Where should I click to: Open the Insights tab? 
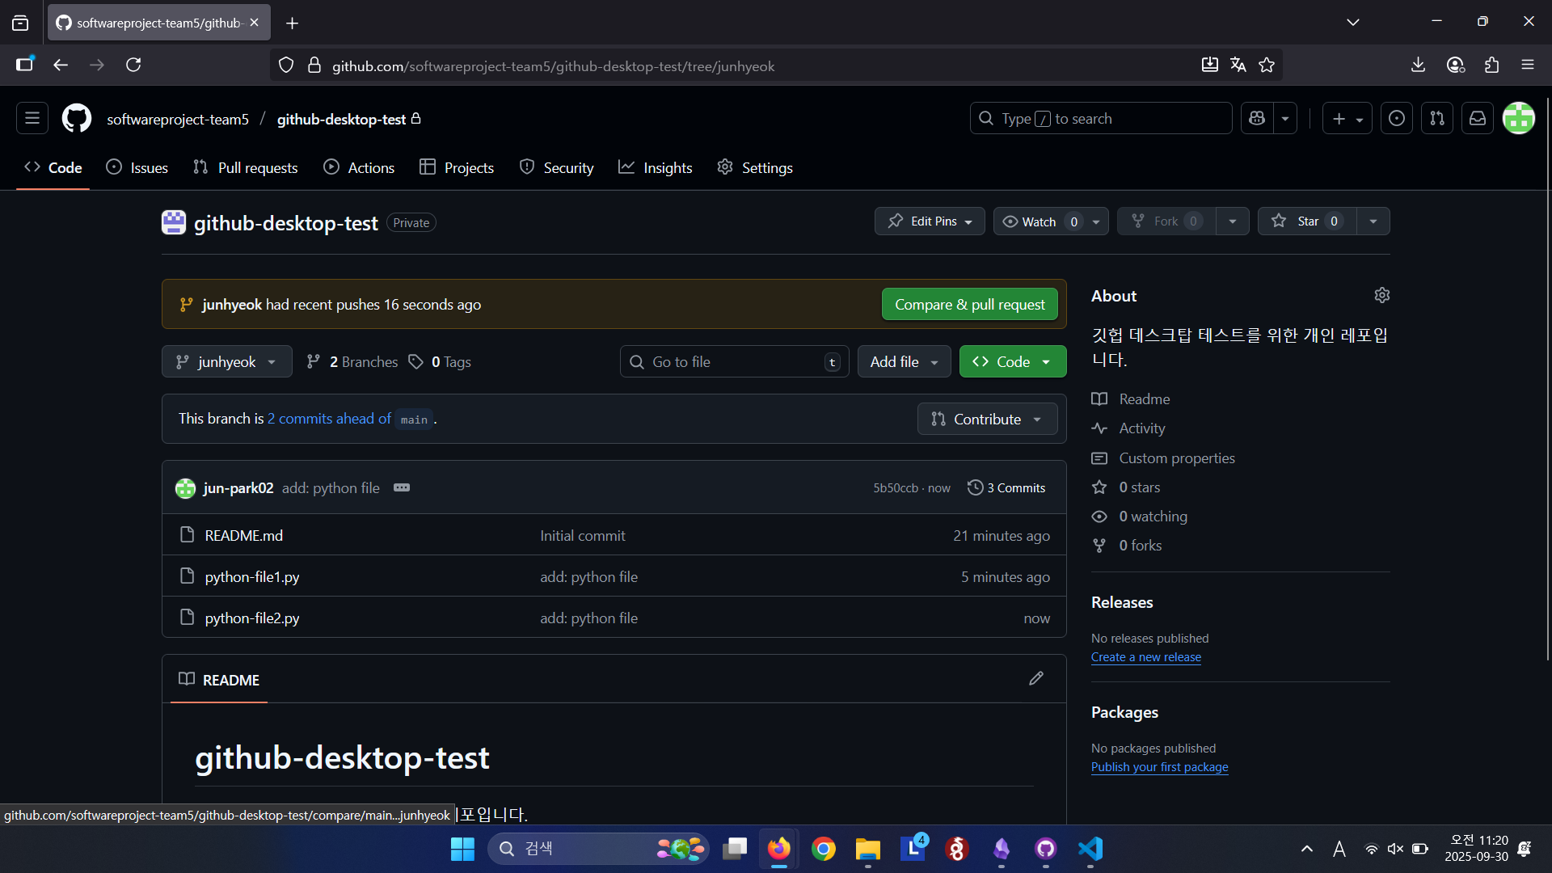(x=656, y=168)
